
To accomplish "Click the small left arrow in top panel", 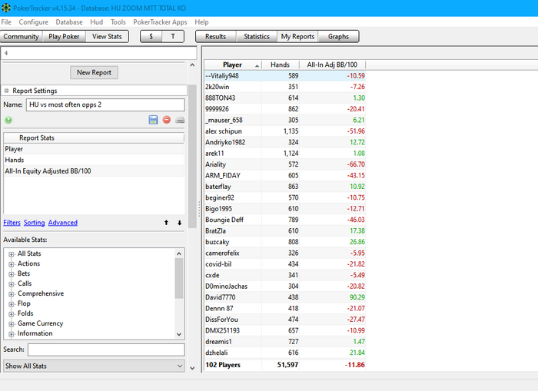I will click(6, 53).
